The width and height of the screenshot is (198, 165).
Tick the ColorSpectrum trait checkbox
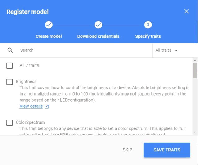pos(10,123)
